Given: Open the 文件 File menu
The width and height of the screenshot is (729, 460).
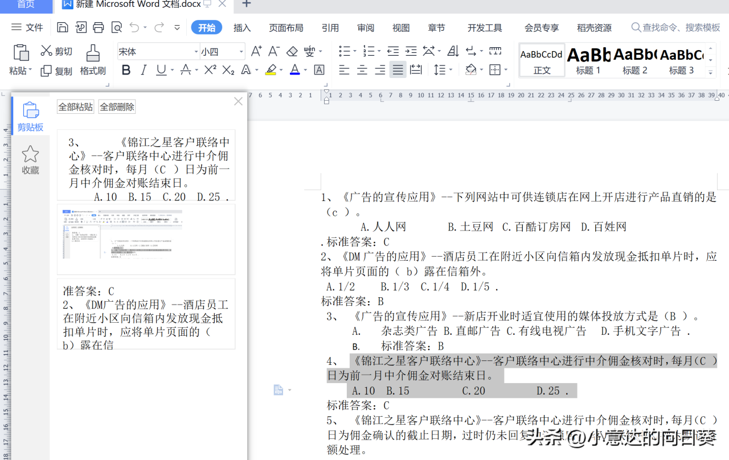Looking at the screenshot, I should (x=27, y=27).
